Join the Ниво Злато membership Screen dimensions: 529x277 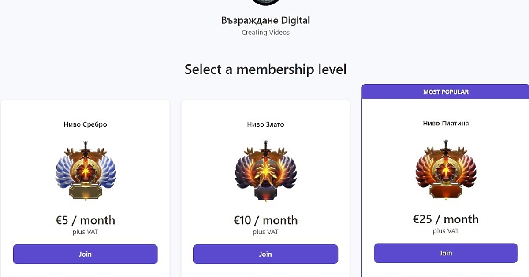265,254
